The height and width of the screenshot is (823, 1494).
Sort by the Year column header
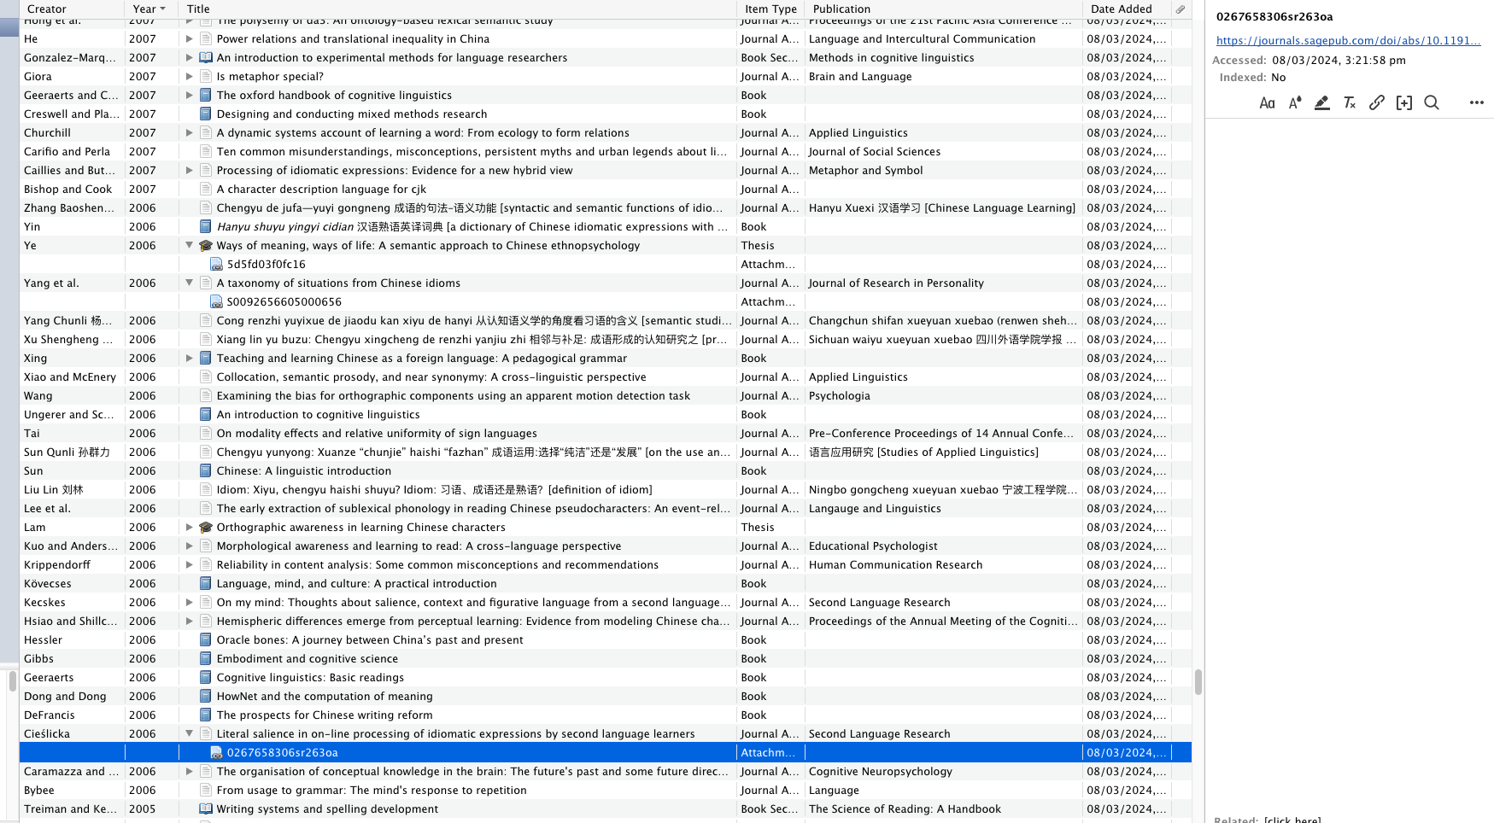pyautogui.click(x=151, y=9)
